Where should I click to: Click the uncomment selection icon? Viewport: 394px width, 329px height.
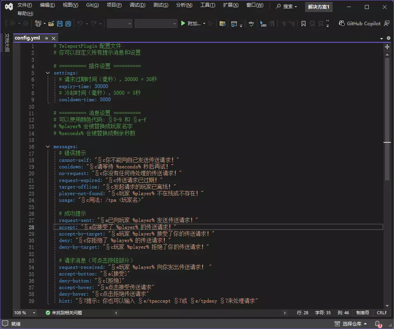(x=292, y=24)
